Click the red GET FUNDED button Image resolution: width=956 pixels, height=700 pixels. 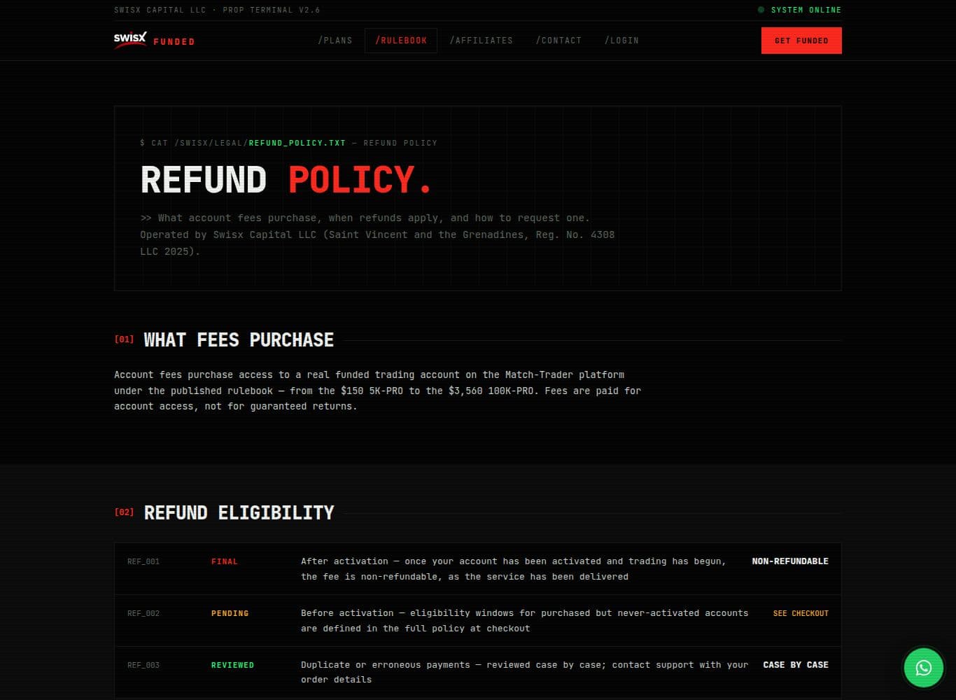click(x=801, y=41)
